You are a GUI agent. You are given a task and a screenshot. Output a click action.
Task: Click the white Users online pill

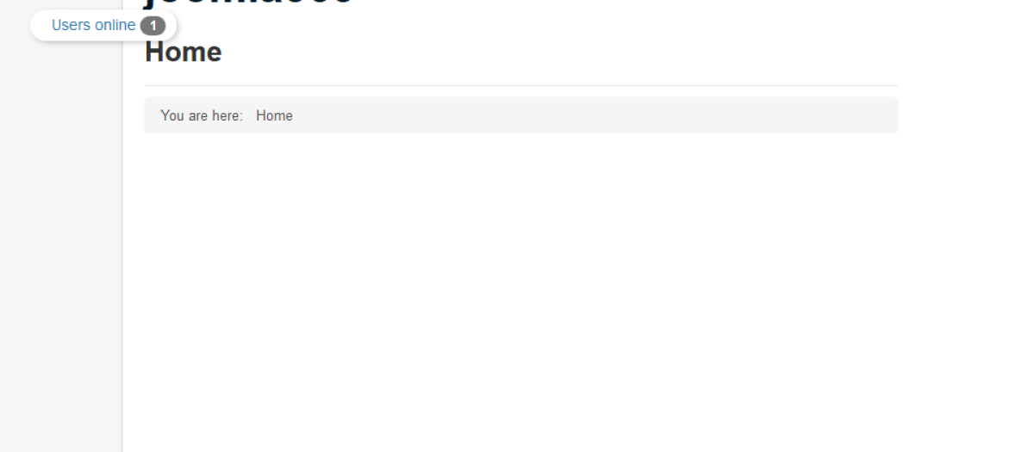(x=103, y=25)
